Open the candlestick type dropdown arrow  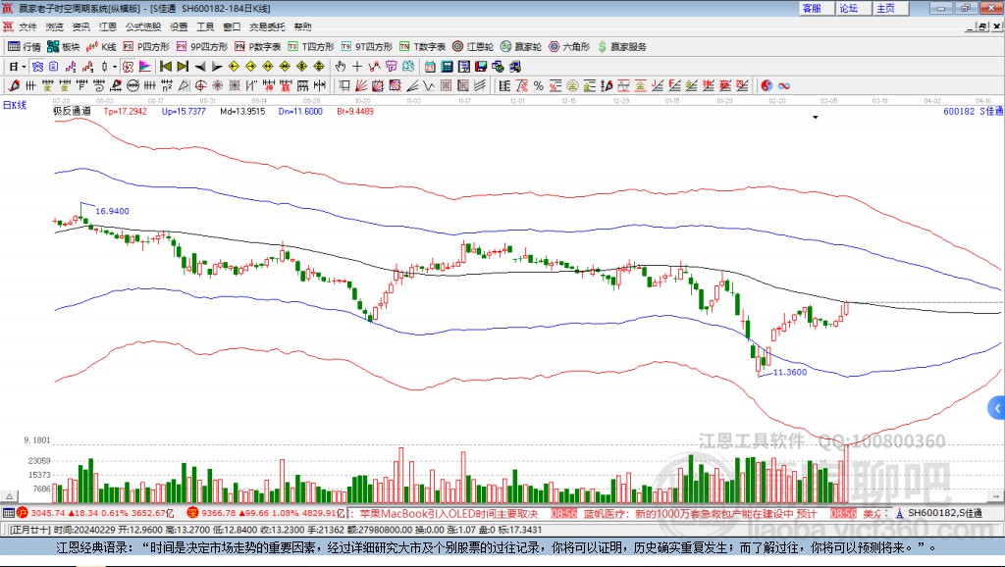115,67
